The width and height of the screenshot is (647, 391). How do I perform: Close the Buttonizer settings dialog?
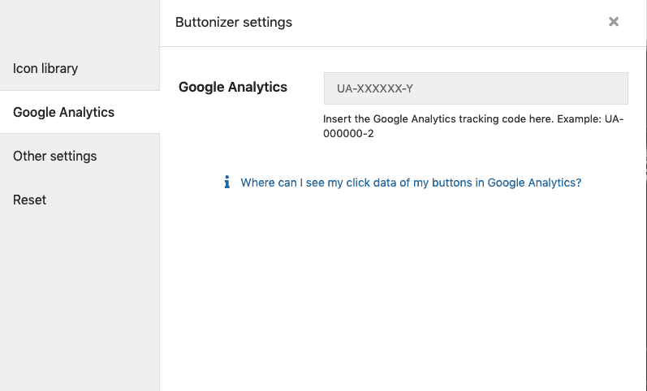[x=614, y=21]
